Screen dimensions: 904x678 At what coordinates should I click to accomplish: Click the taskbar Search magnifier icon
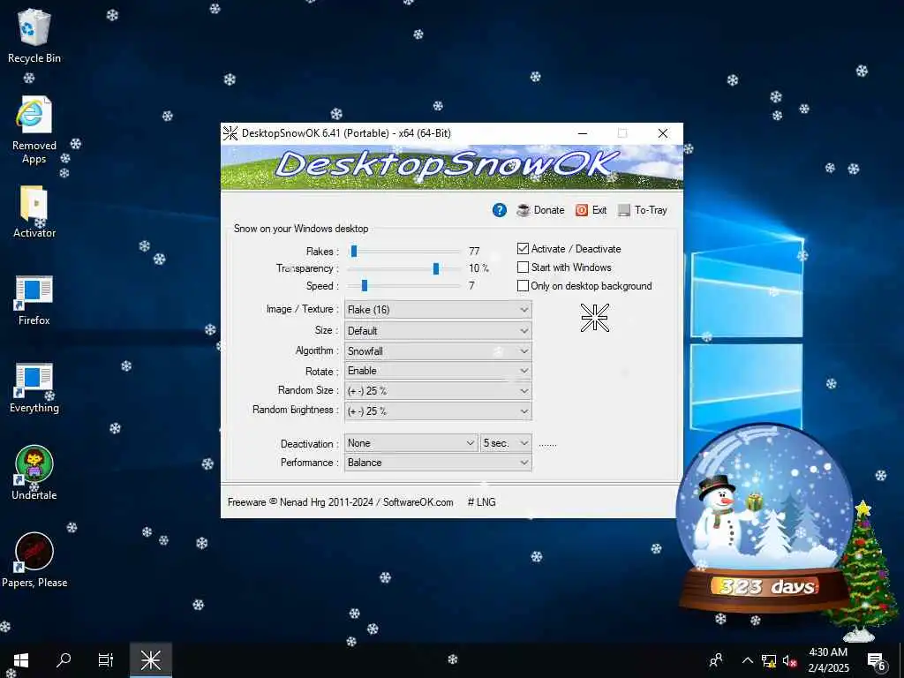(64, 660)
